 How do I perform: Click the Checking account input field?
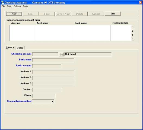pyautogui.click(x=45, y=54)
